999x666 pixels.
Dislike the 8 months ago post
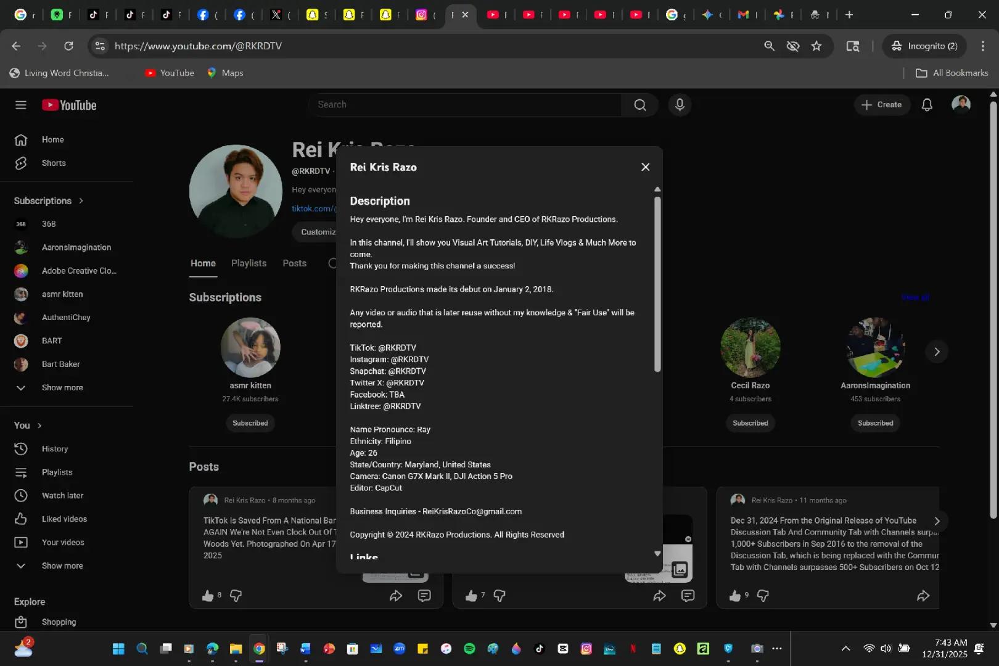[236, 596]
